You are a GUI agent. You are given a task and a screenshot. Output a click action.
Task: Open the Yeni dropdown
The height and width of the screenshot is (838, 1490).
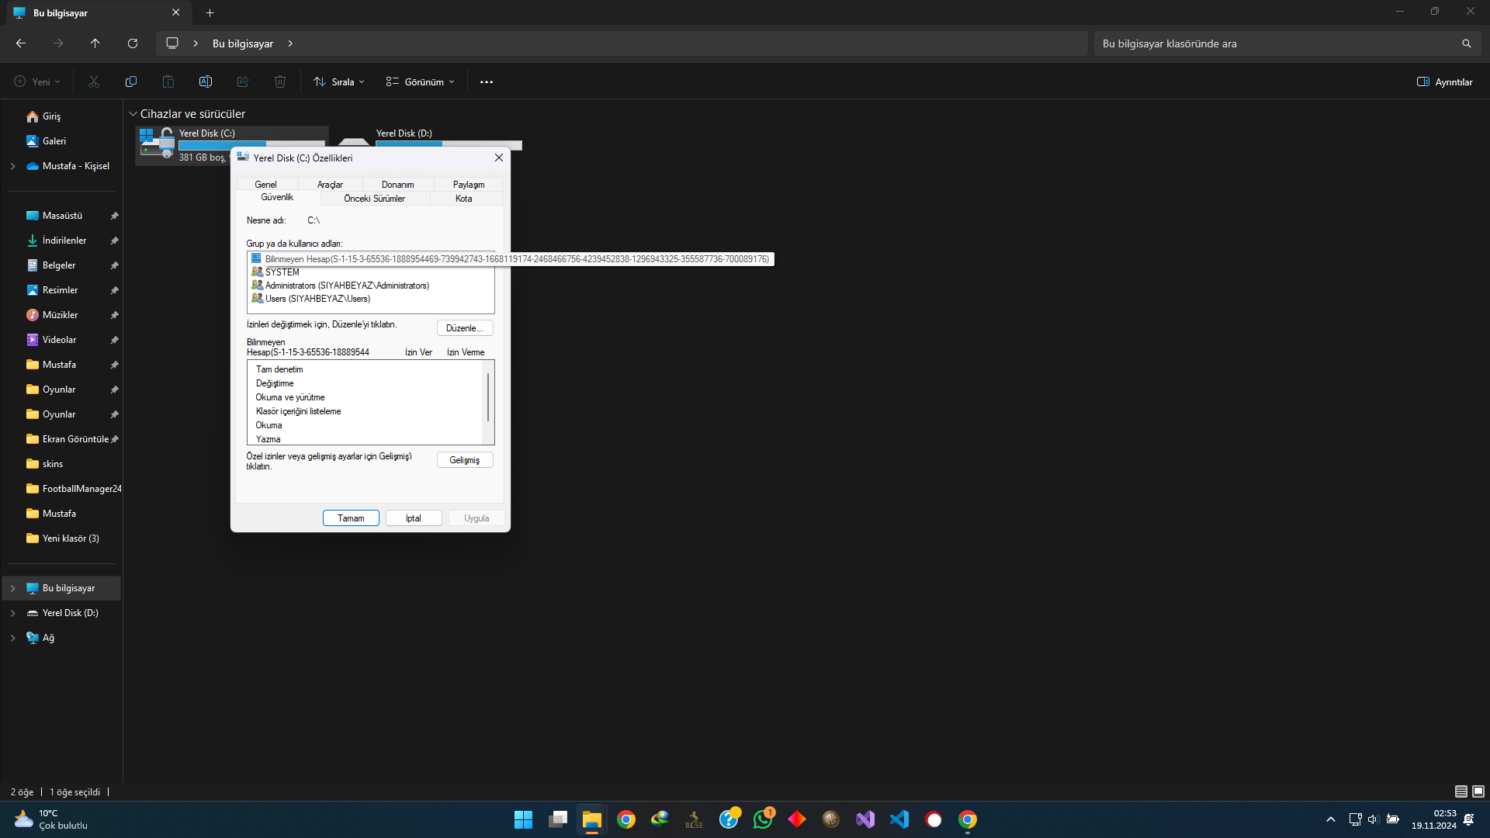tap(36, 81)
